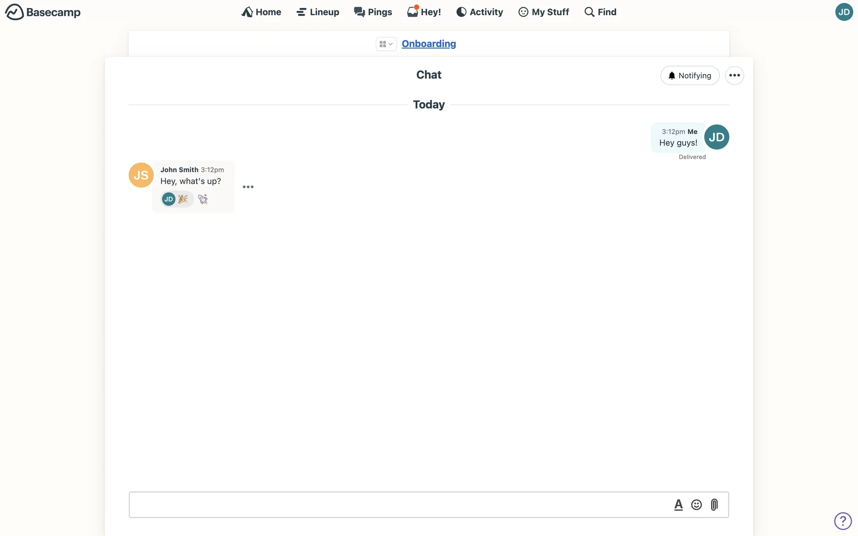
Task: Click the JD account avatar in the top right
Action: coord(844,12)
